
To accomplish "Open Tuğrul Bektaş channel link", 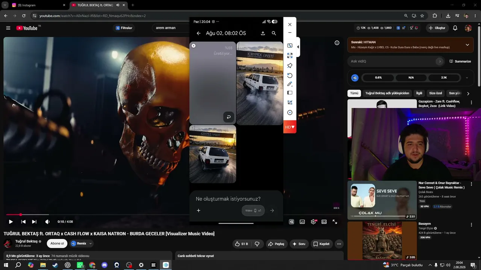I will tap(26, 241).
